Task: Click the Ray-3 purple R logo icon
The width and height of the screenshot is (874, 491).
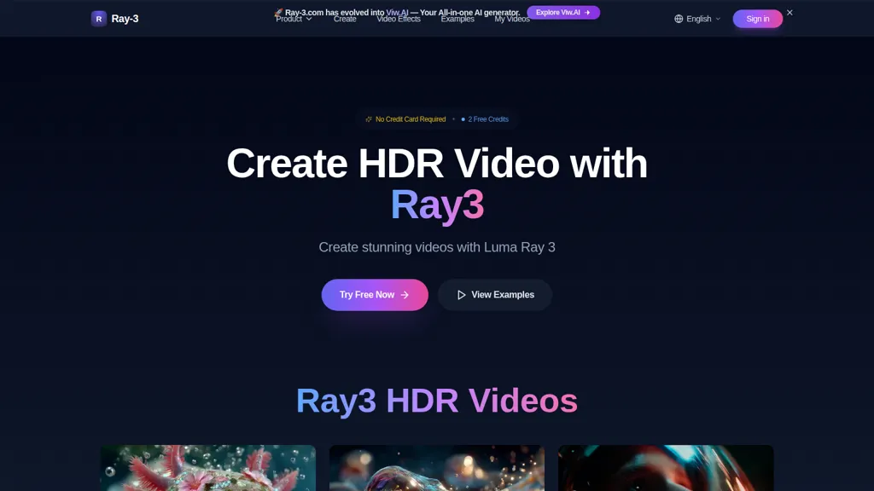Action: 99,19
